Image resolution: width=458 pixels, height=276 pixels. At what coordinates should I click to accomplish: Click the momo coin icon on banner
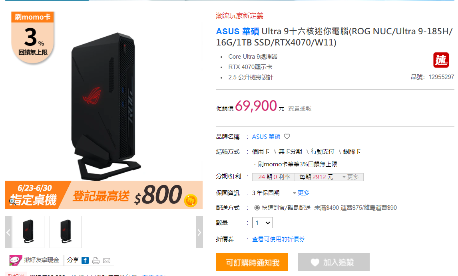pyautogui.click(x=191, y=201)
